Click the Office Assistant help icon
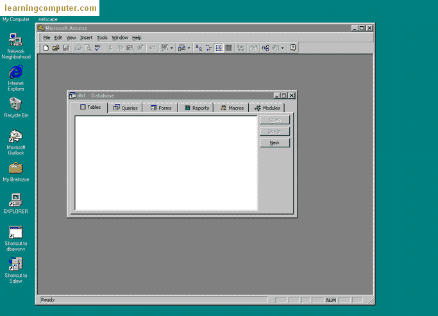This screenshot has width=438, height=316. pyautogui.click(x=292, y=48)
